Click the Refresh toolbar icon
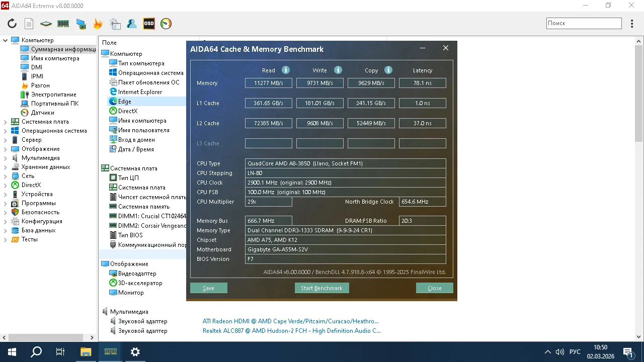Viewport: 644px width, 362px height. tap(12, 24)
